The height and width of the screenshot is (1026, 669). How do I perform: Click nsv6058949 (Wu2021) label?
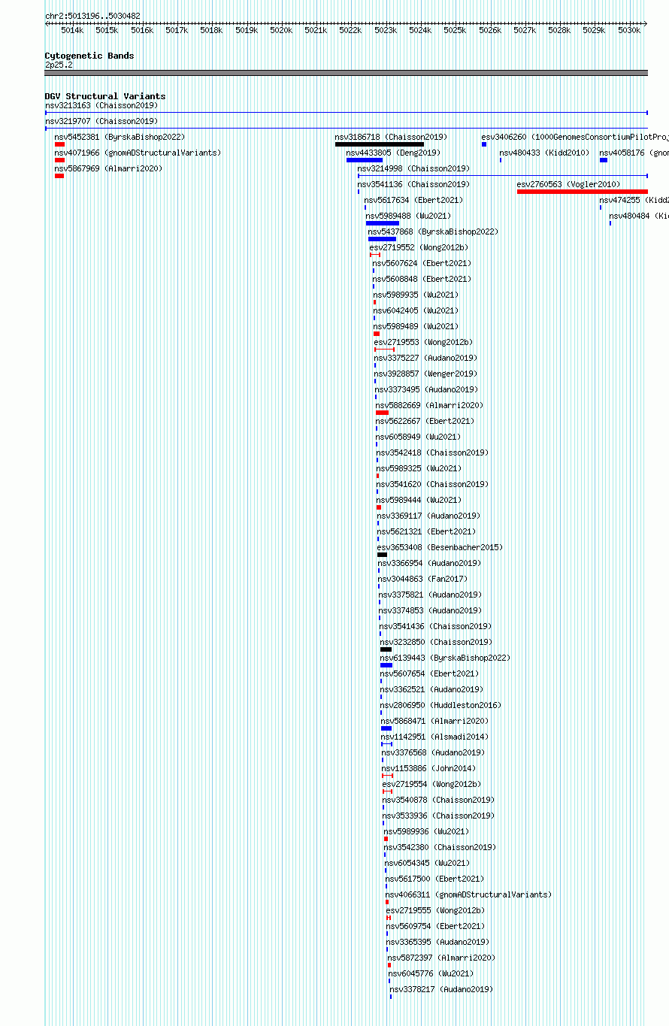[x=418, y=437]
